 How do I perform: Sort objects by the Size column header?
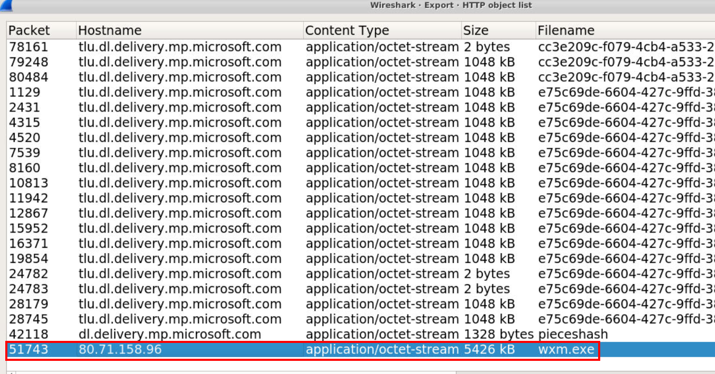click(x=499, y=31)
